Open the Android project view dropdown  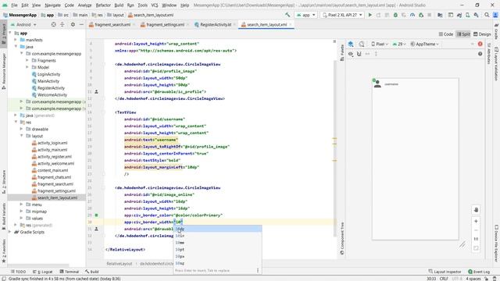pyautogui.click(x=23, y=24)
